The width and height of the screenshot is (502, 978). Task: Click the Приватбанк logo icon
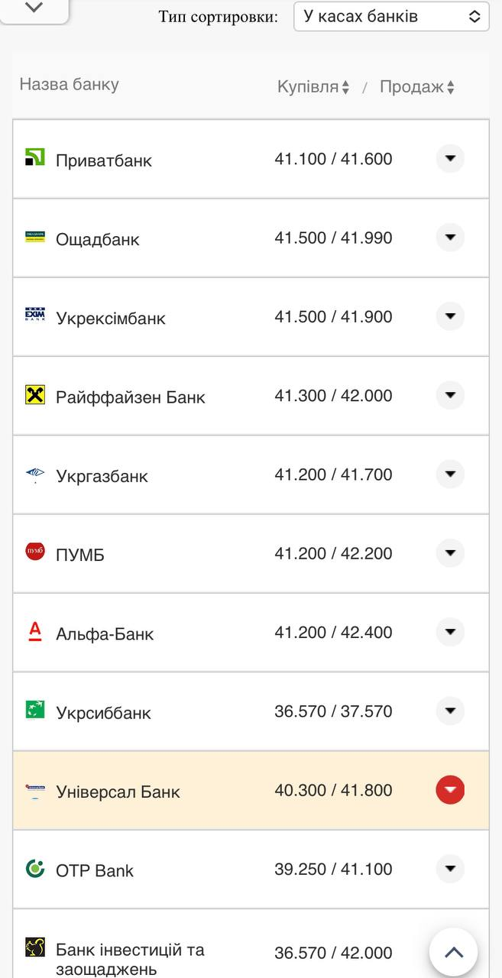35,158
